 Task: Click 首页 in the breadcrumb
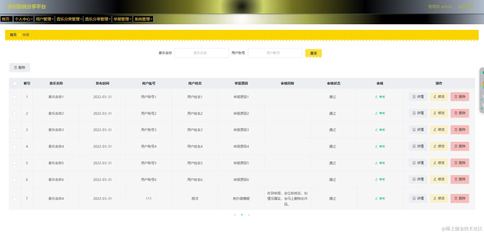point(13,35)
